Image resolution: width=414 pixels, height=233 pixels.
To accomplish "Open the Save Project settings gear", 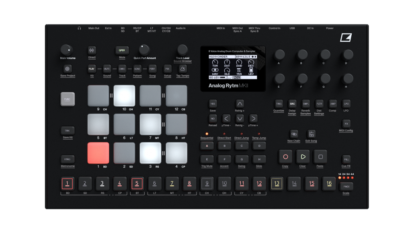I will tap(67, 69).
